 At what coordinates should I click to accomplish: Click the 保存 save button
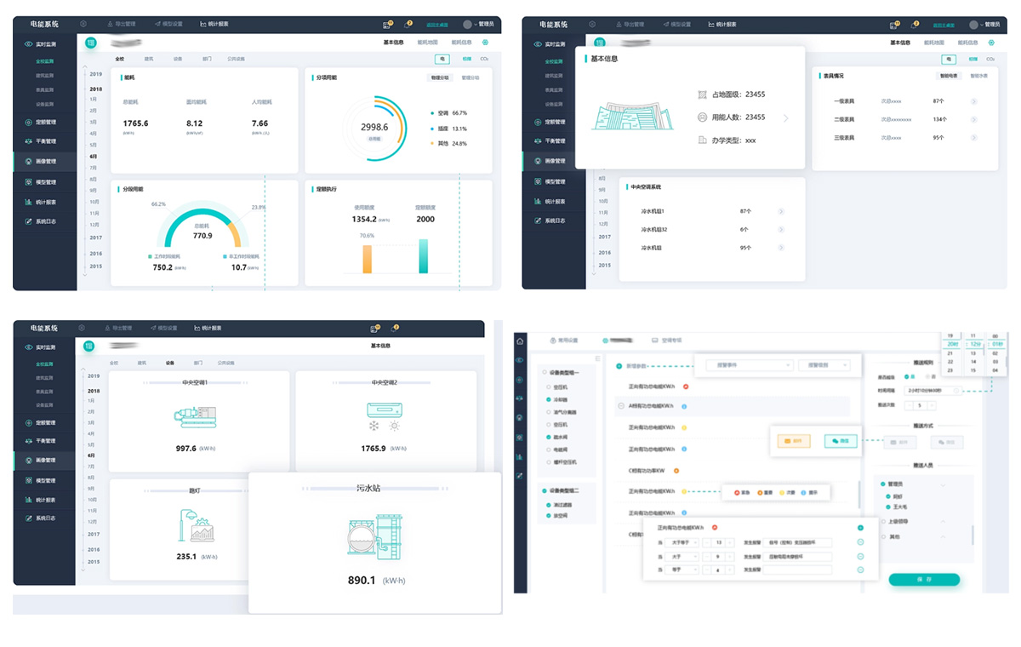924,579
